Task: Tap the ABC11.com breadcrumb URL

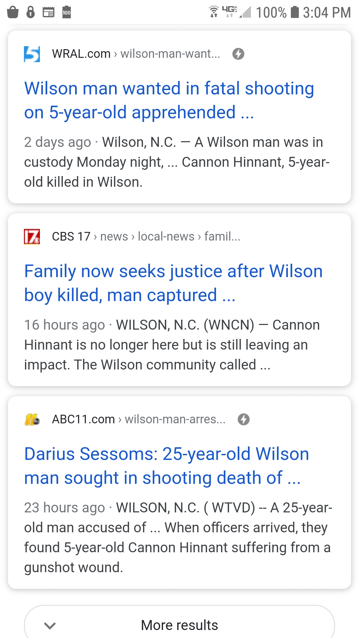Action: coord(138,419)
